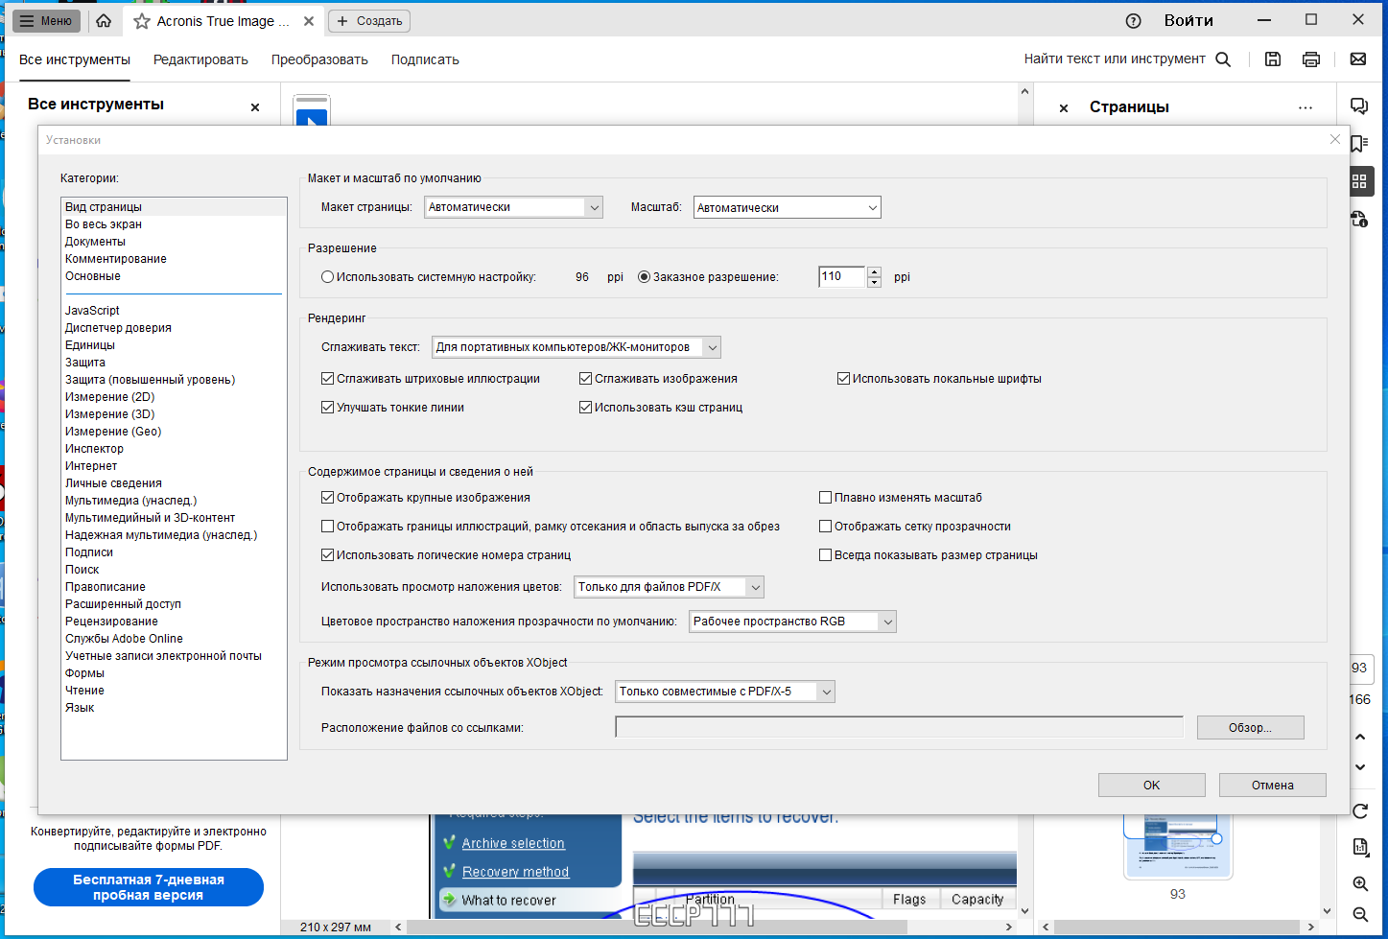Select JavaScript category in list
The width and height of the screenshot is (1388, 939).
92,311
